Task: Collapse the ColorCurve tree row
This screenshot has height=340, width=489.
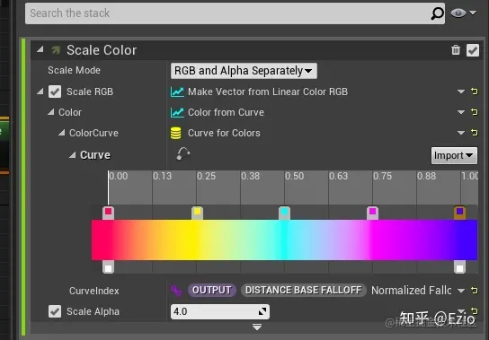Action: pos(62,133)
